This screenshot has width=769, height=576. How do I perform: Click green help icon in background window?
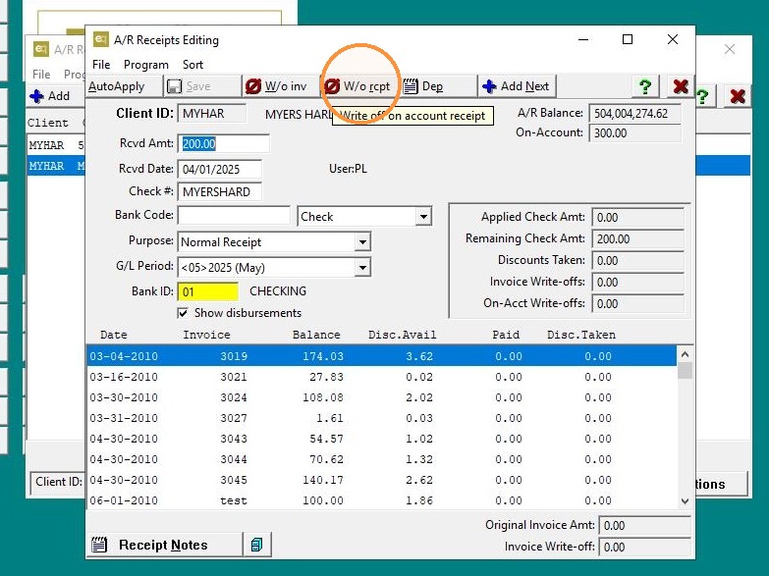pyautogui.click(x=702, y=96)
